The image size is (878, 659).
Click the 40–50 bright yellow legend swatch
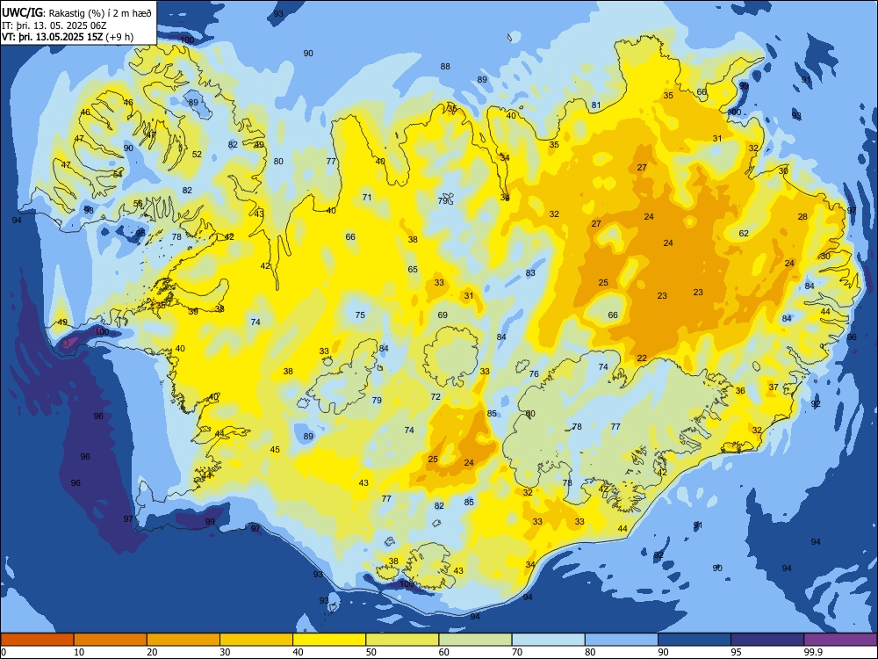[x=329, y=640]
